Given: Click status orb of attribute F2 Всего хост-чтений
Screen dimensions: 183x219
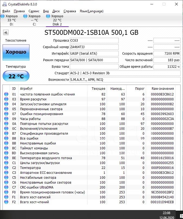Looking at the screenshot, I should tap(6, 202).
